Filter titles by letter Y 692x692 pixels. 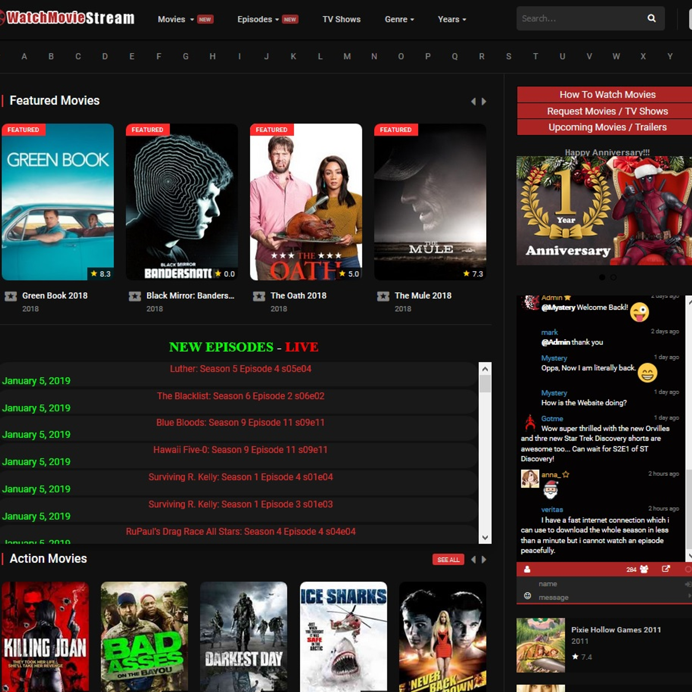(x=670, y=56)
